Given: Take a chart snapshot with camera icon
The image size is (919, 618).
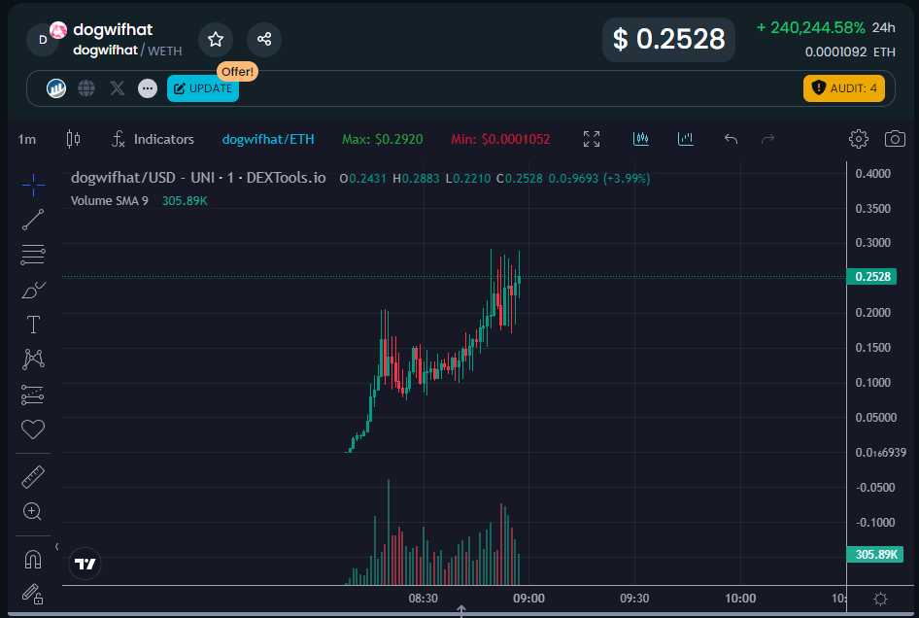Looking at the screenshot, I should (895, 139).
